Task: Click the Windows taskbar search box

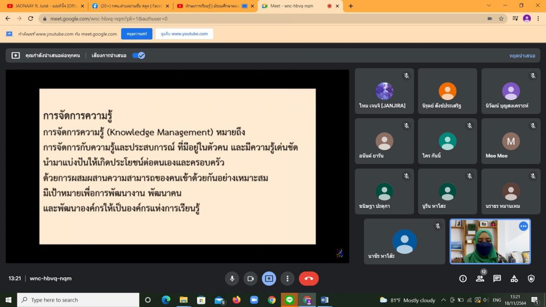Action: (78, 300)
